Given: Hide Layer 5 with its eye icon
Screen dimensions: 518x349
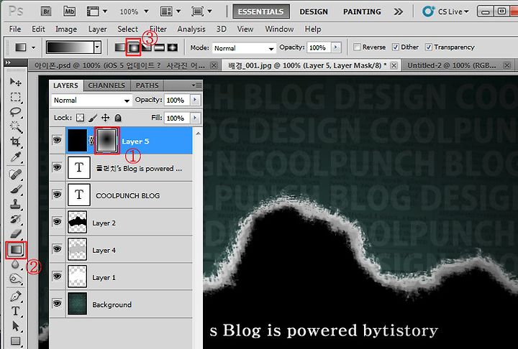Looking at the screenshot, I should [x=57, y=140].
